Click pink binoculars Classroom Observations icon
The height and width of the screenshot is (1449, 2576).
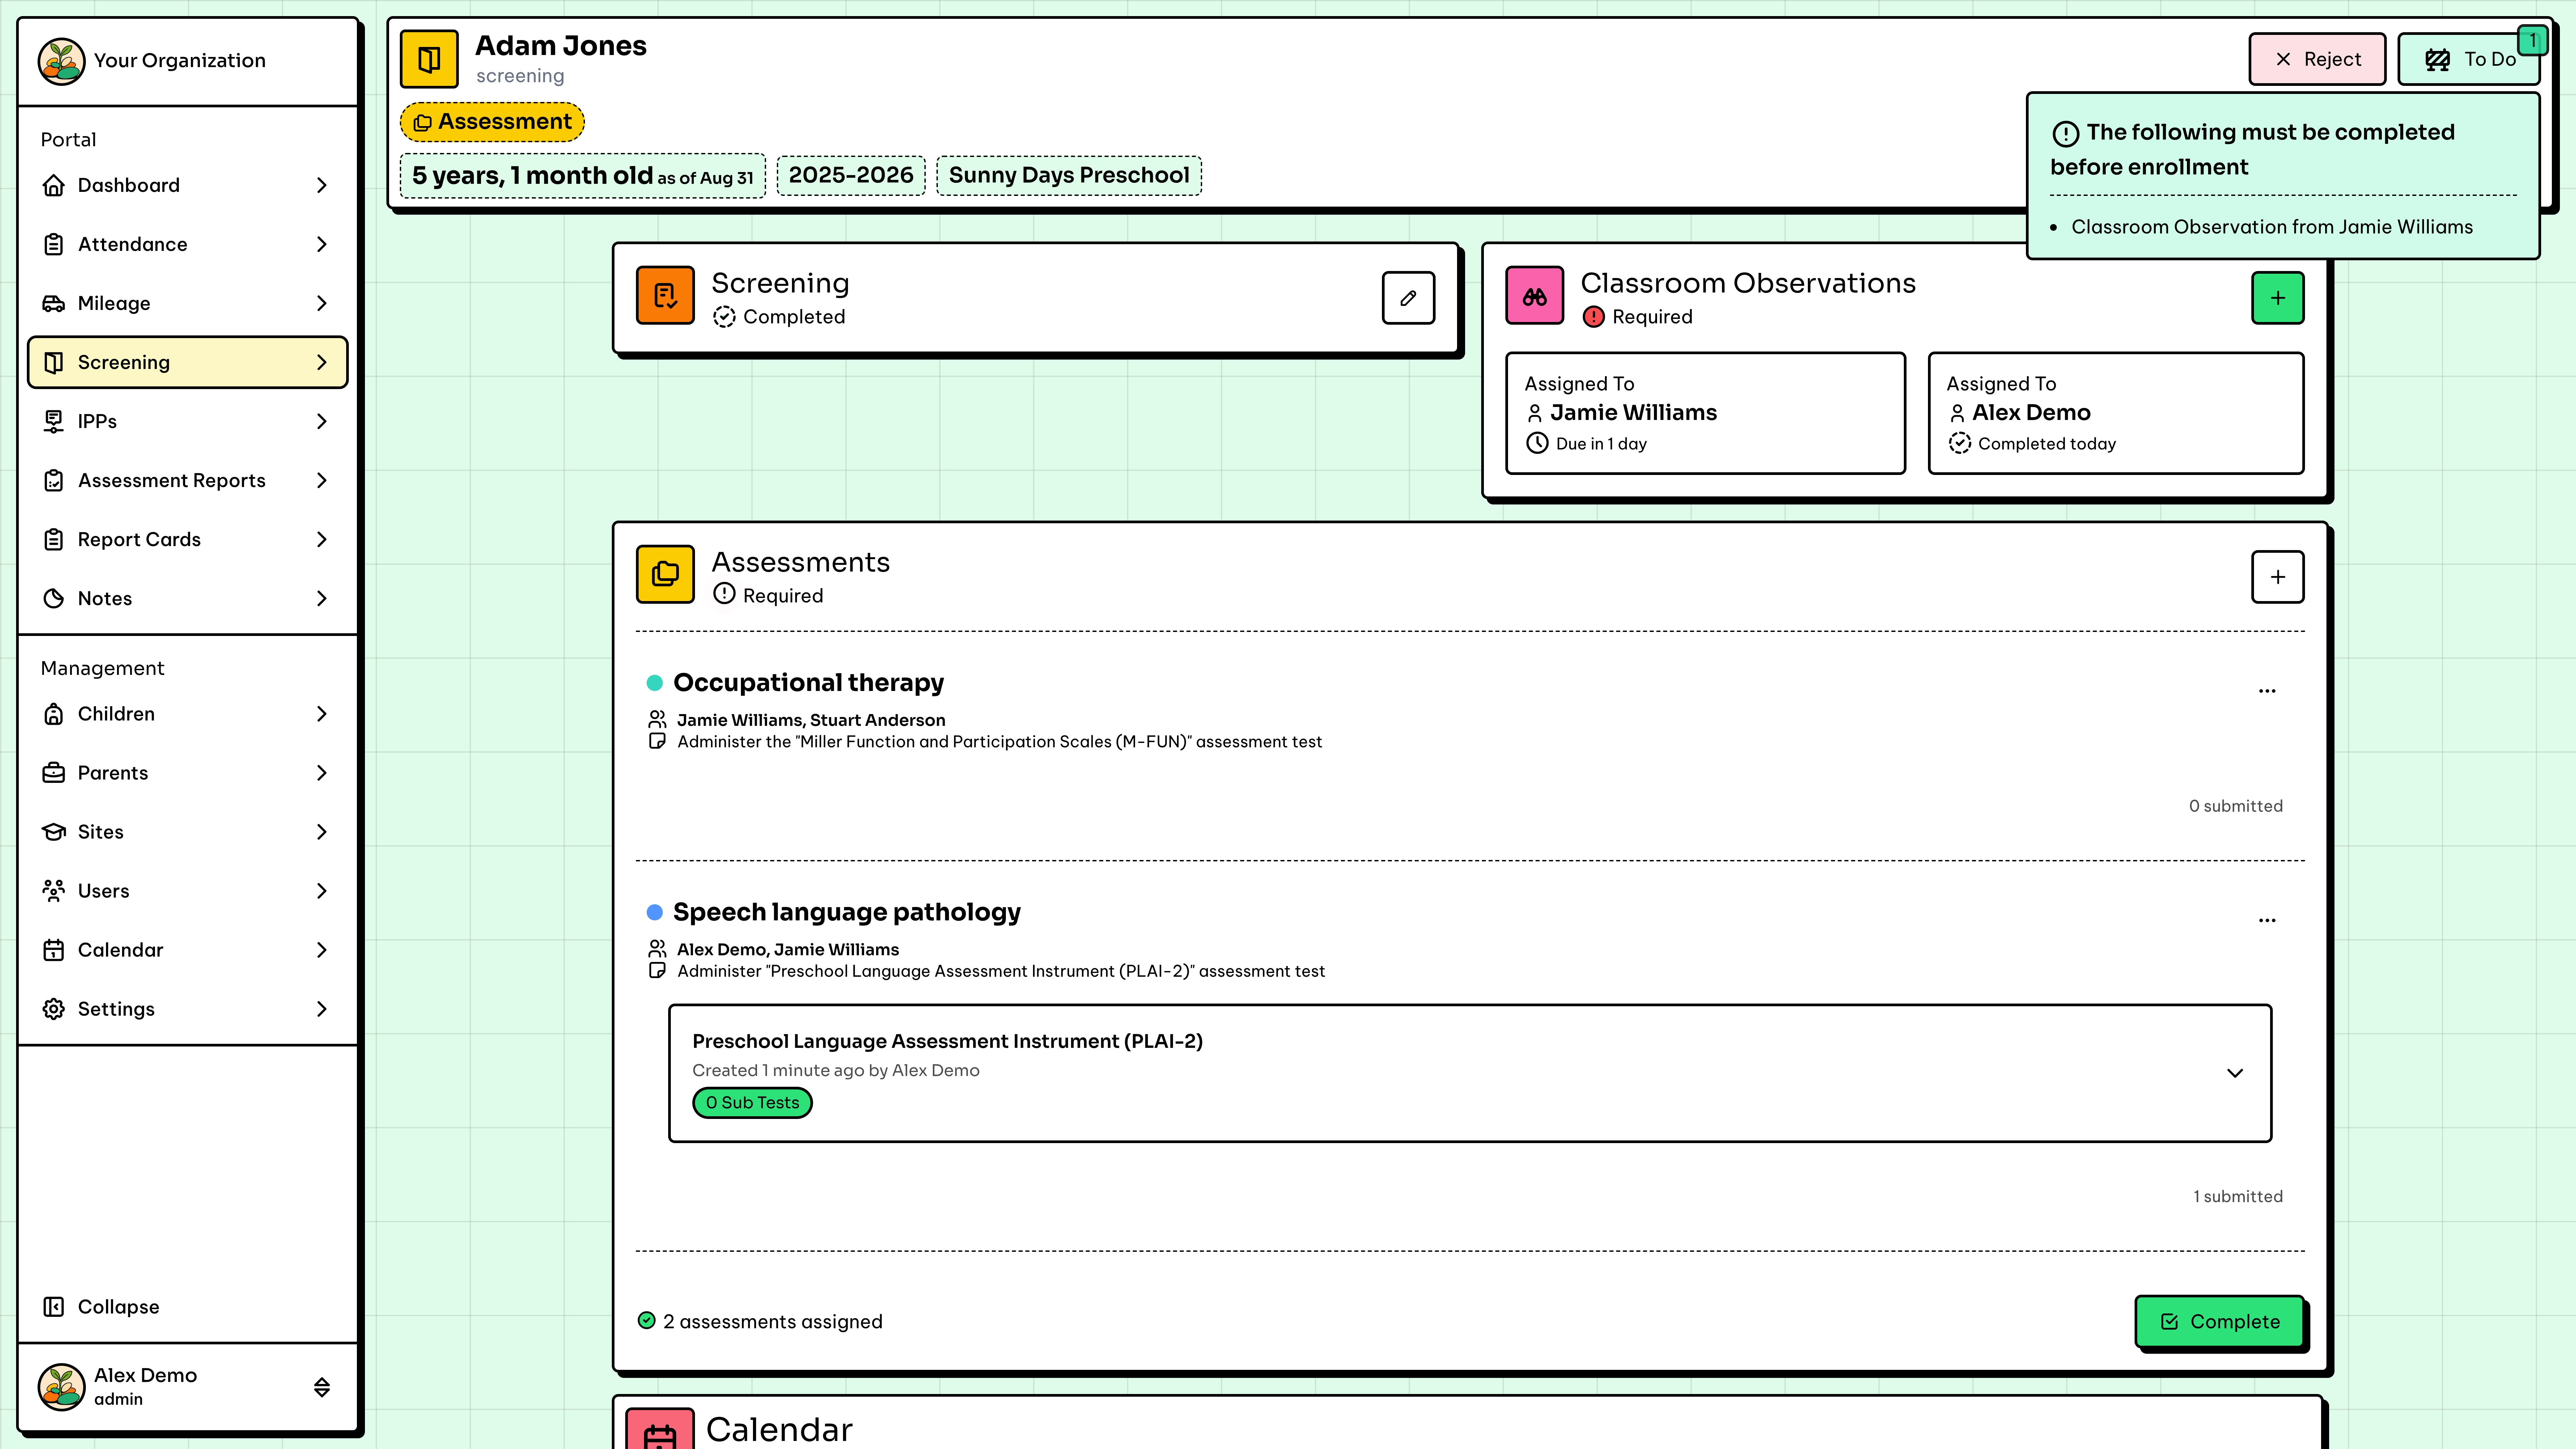(x=1535, y=295)
